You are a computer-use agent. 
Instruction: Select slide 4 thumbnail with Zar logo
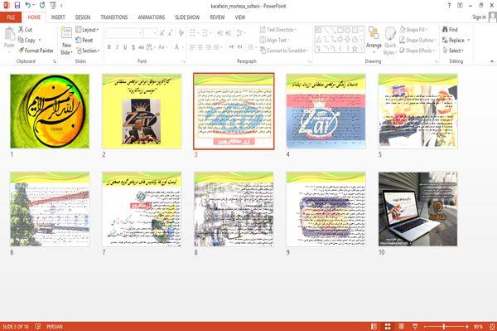pos(326,111)
